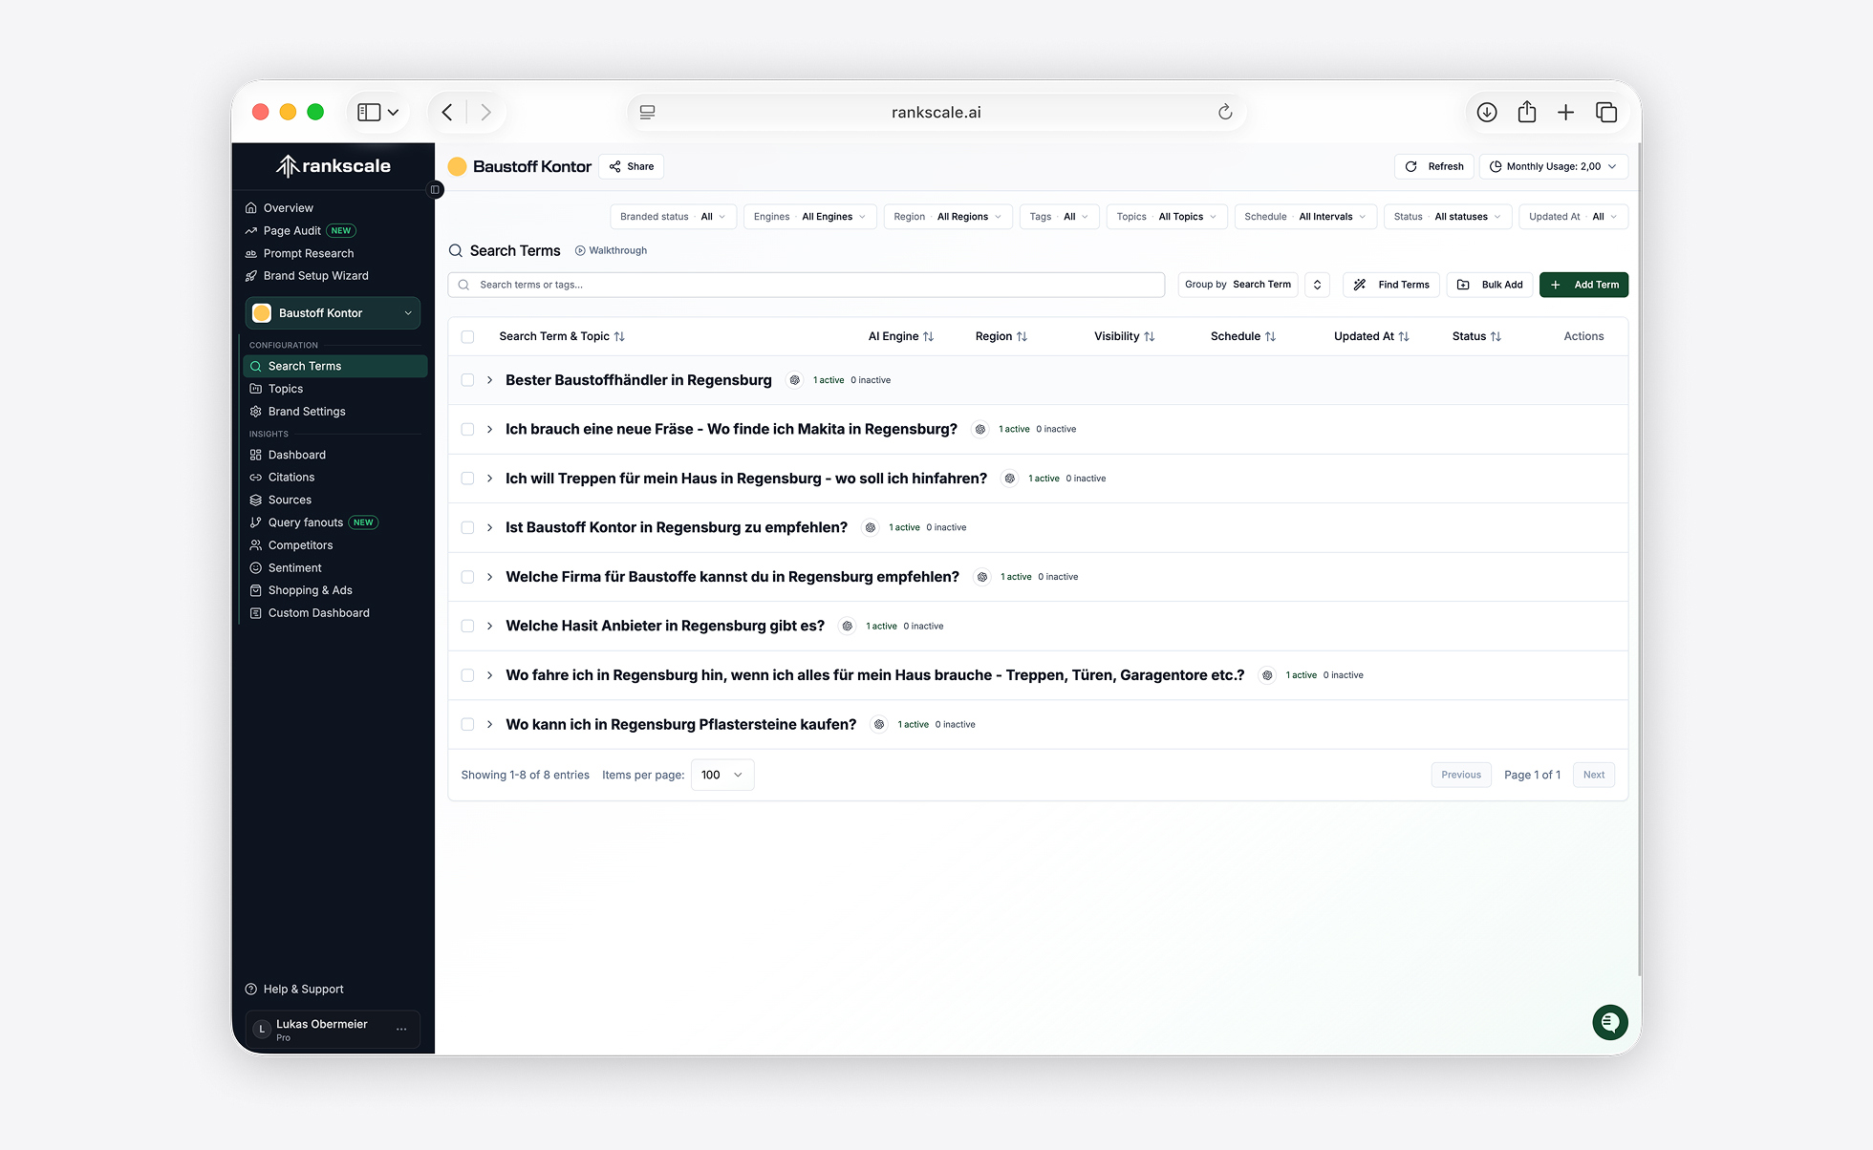Select all rows with header checkbox
The height and width of the screenshot is (1150, 1873).
467,336
